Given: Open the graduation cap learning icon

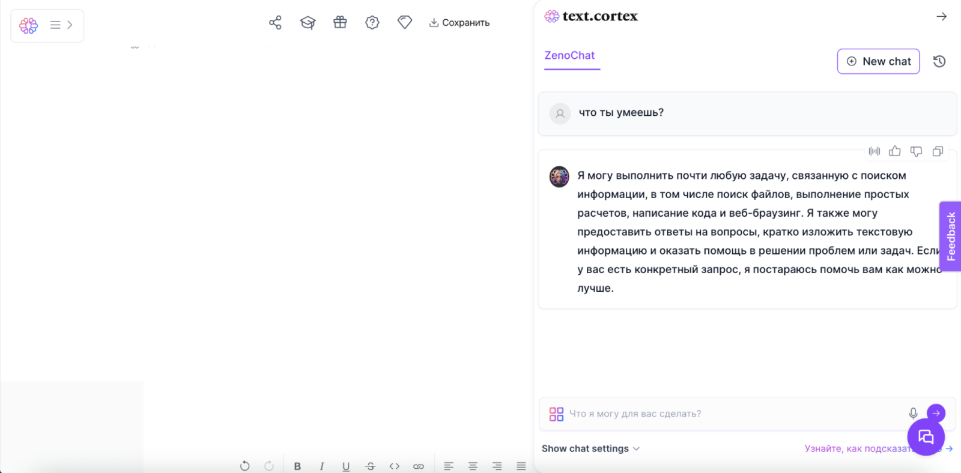Looking at the screenshot, I should 308,23.
